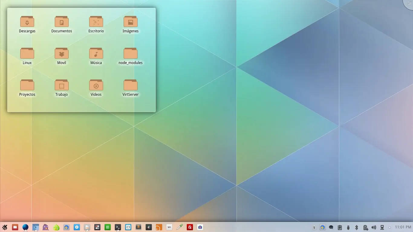Select the Escritorio folder
This screenshot has height=232, width=413.
[x=96, y=24]
